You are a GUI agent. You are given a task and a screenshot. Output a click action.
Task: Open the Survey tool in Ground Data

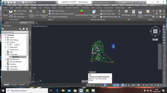pos(5,13)
